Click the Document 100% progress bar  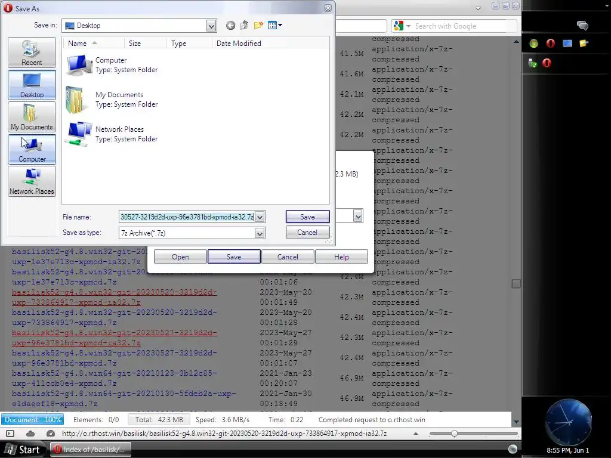coord(32,419)
